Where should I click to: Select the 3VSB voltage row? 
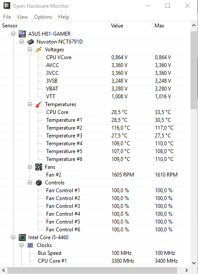click(95, 81)
